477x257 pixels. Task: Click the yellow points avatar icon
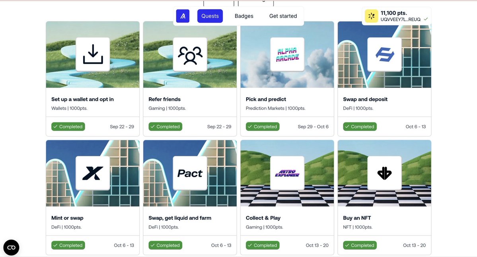[372, 16]
